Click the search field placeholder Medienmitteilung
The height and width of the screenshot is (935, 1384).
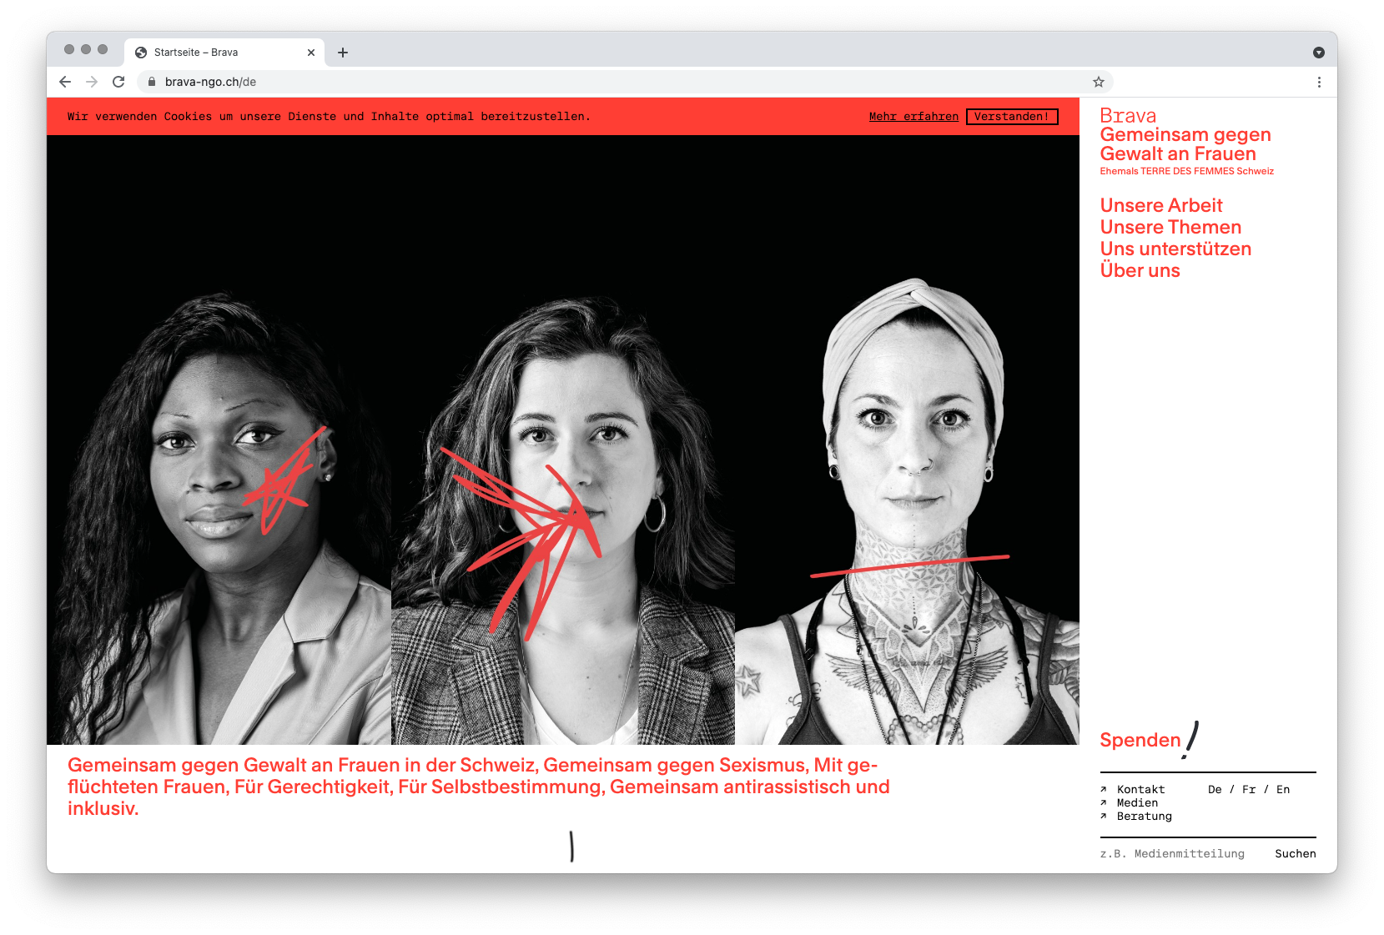point(1172,853)
